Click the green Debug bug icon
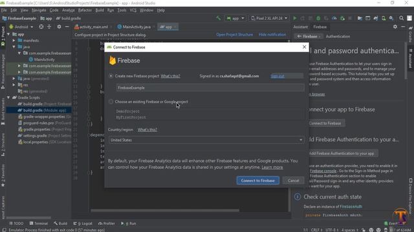The height and width of the screenshot is (232, 414). click(x=318, y=18)
